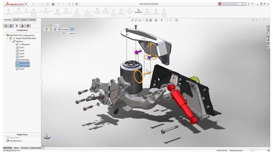Viewport: 273px width, 153px height.
Task: Open SolidWorks Resources home icon in task pane
Action: point(268,27)
